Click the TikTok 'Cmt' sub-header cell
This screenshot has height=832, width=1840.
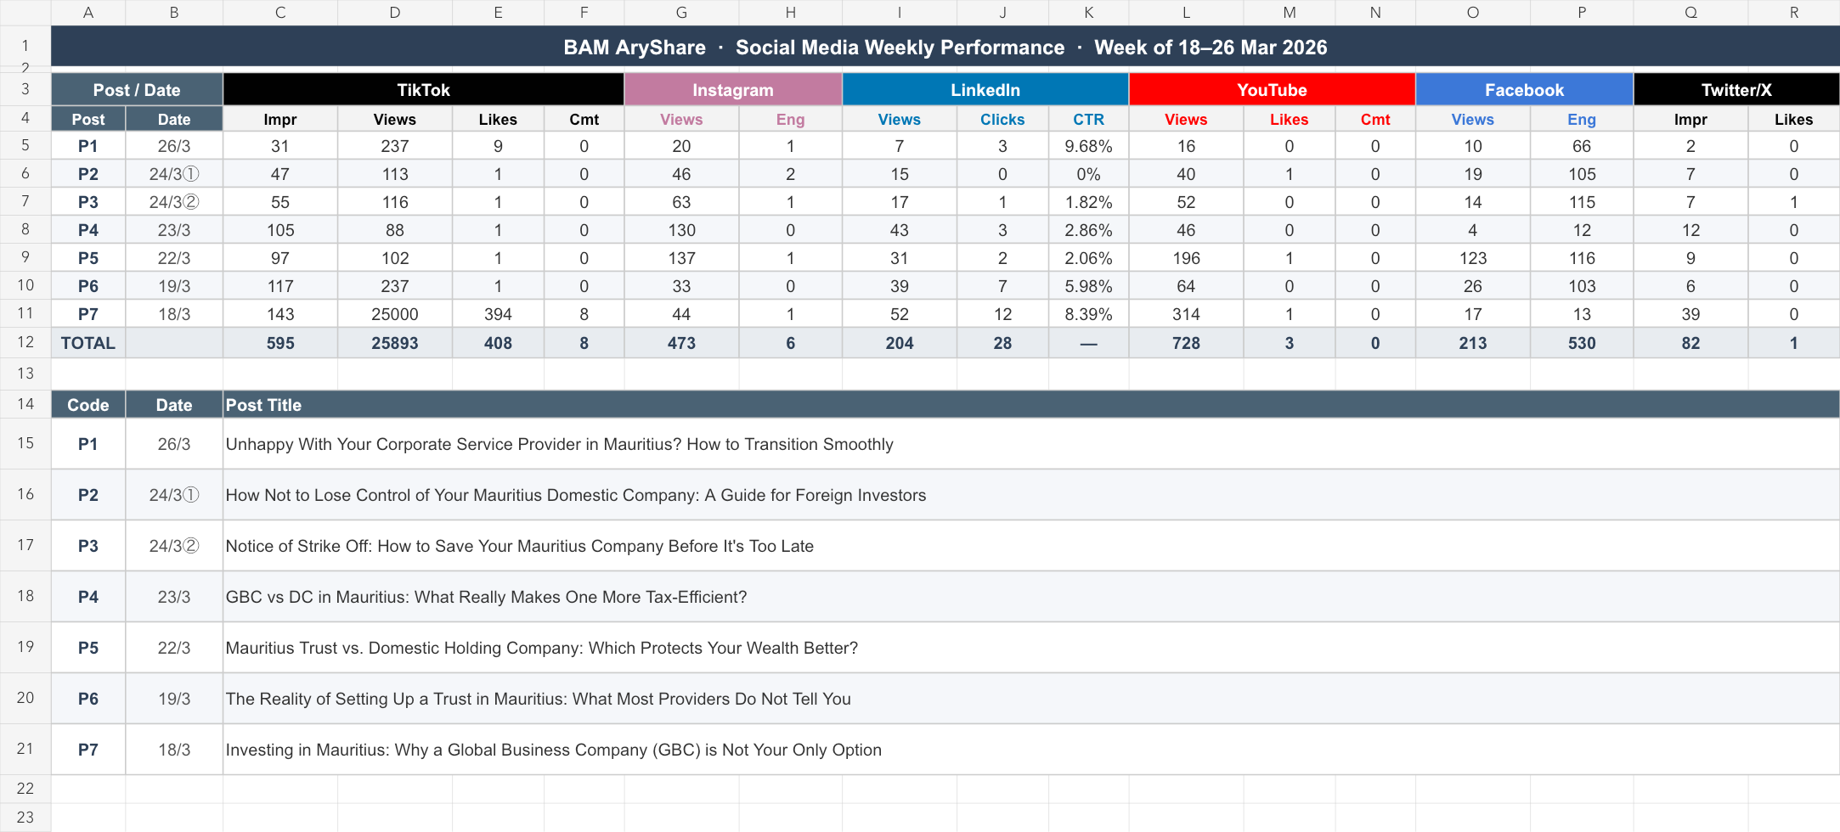(584, 120)
